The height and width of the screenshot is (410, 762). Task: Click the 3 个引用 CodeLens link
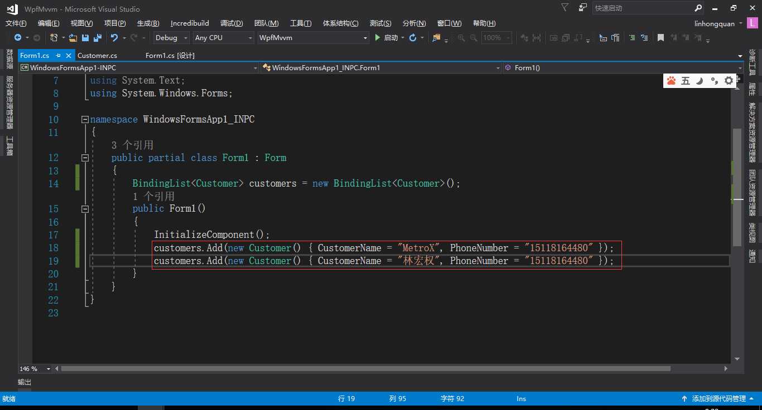(132, 145)
